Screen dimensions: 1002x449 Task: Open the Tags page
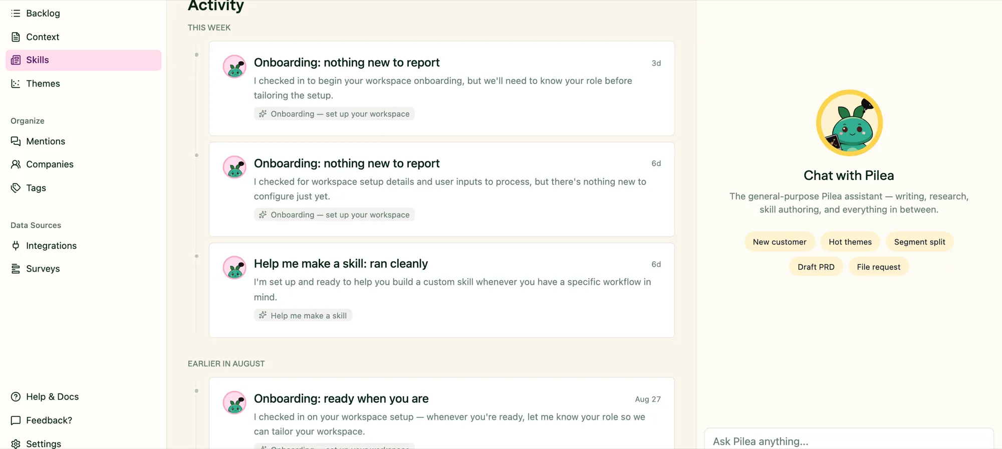[83, 188]
